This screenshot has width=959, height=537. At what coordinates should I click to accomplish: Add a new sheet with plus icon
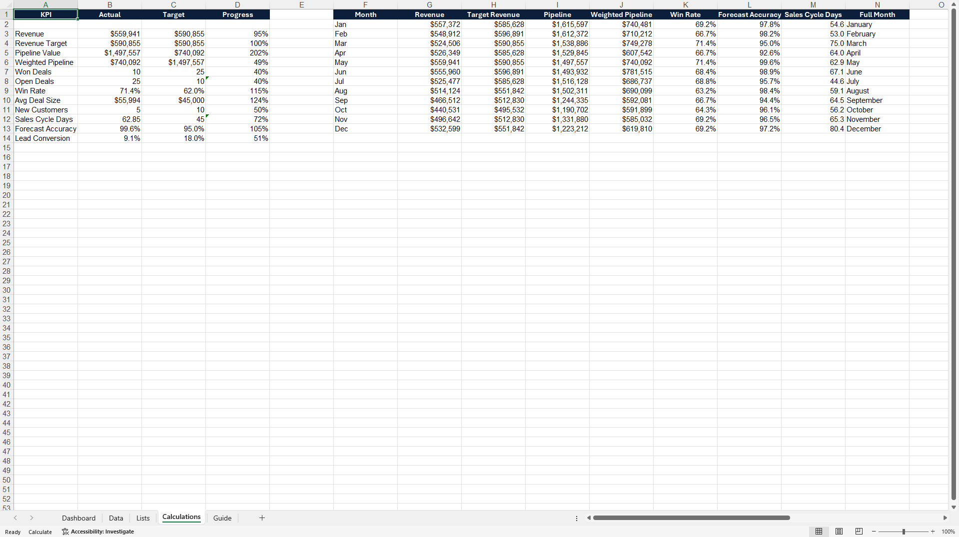pos(262,518)
